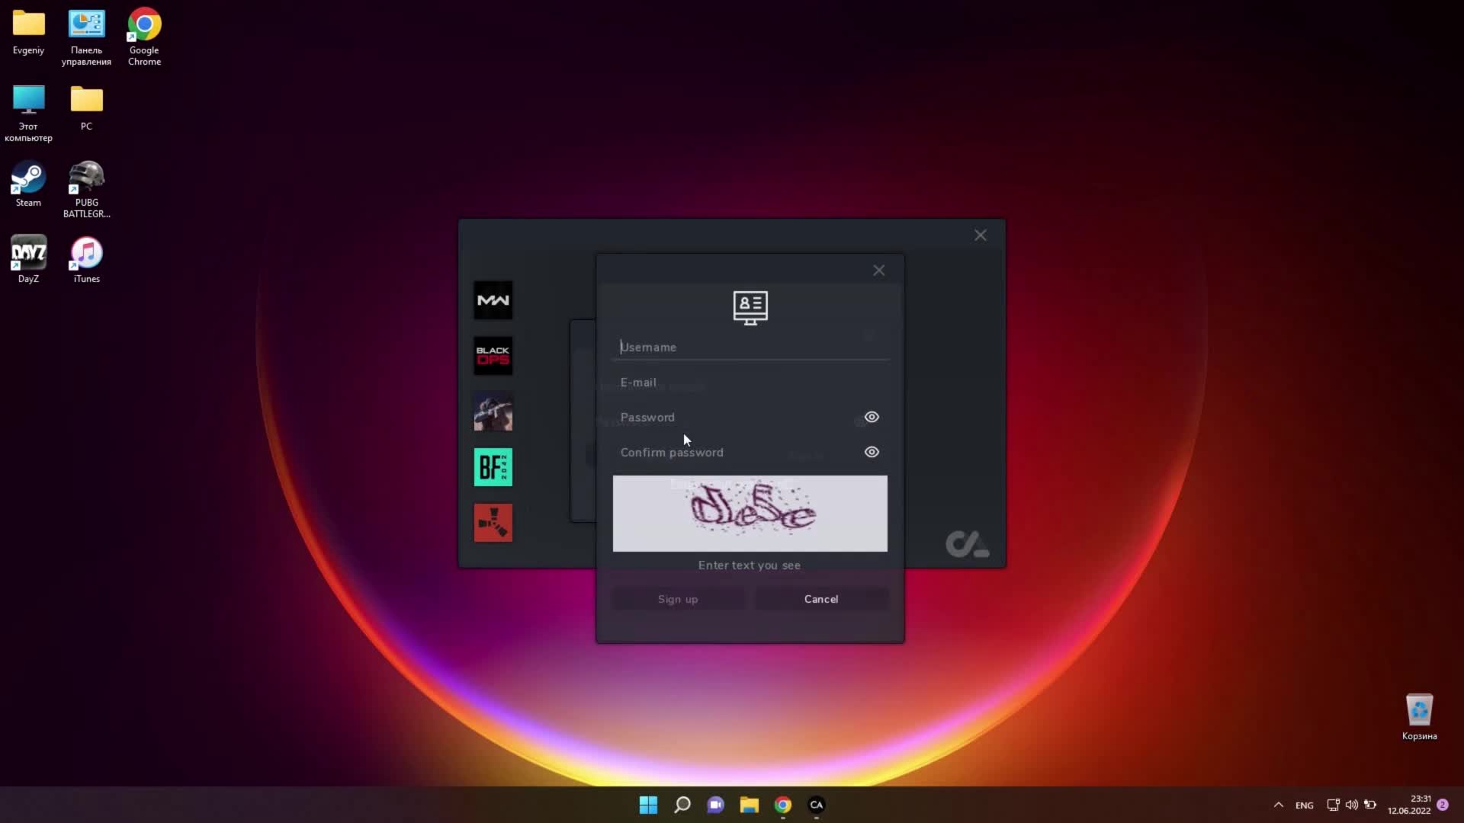Image resolution: width=1464 pixels, height=823 pixels.
Task: Select the soldier artwork game icon
Action: 493,411
